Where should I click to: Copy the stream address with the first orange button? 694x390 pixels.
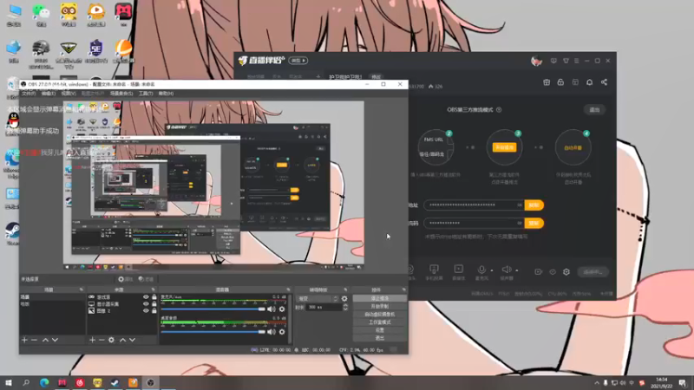534,205
